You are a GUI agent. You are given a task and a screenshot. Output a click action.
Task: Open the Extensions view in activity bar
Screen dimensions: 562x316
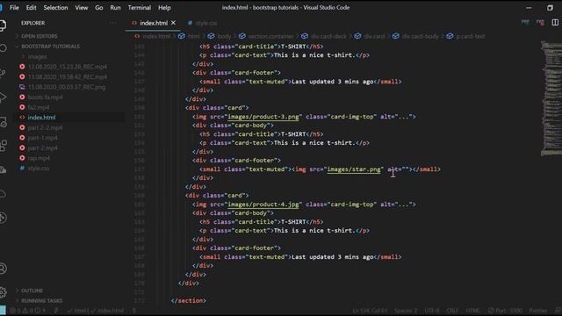click(x=3, y=146)
